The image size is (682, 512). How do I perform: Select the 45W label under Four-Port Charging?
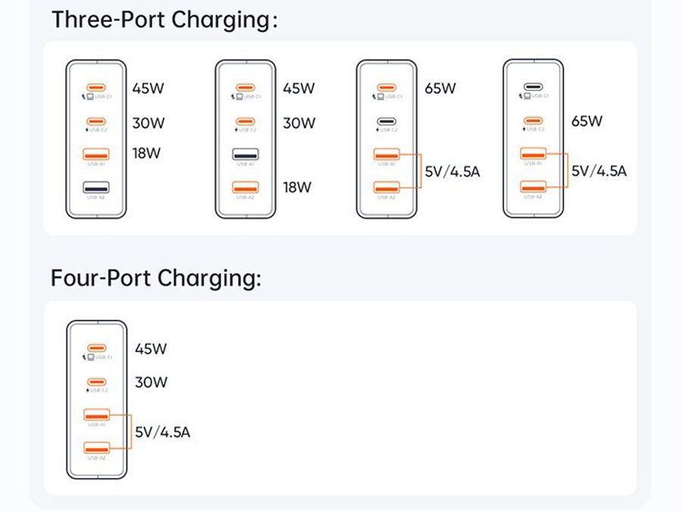(151, 349)
